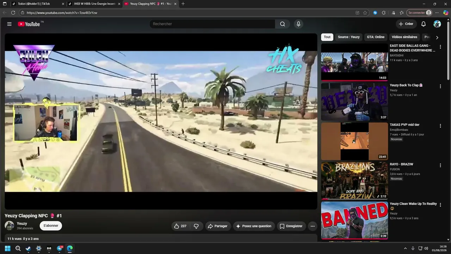
Task: Open the Shazam extension icon
Action: [x=375, y=13]
